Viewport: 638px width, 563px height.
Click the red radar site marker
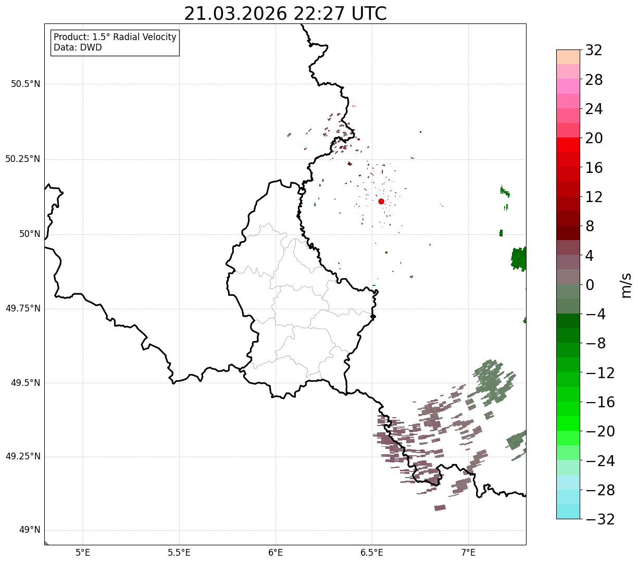381,201
